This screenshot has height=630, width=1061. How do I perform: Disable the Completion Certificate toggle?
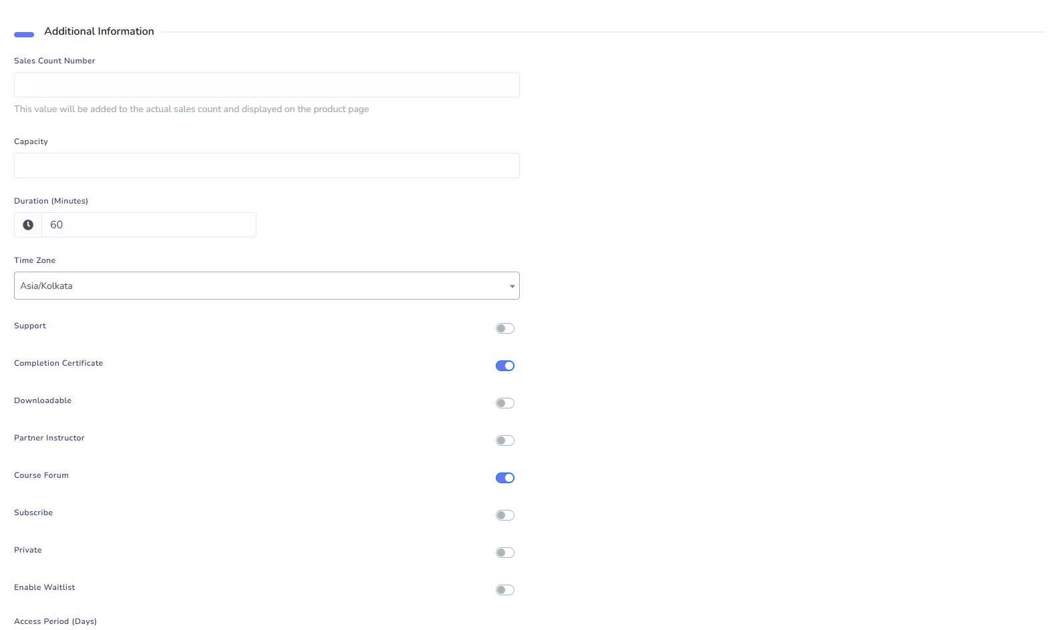[505, 366]
